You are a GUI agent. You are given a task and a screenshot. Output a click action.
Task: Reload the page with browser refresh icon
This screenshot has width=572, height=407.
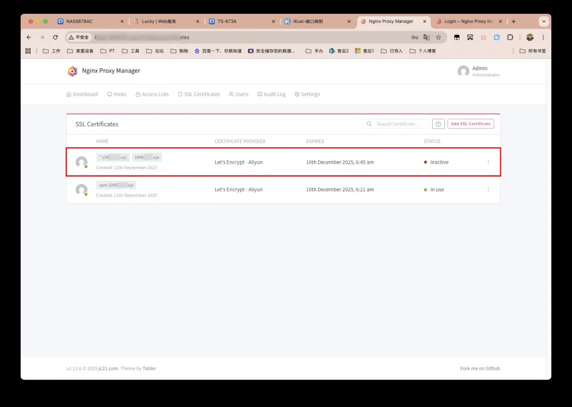(55, 38)
